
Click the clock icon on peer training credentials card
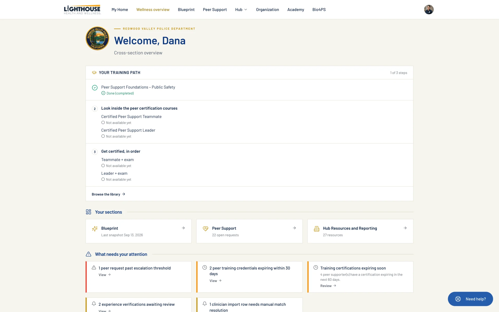pos(205,268)
